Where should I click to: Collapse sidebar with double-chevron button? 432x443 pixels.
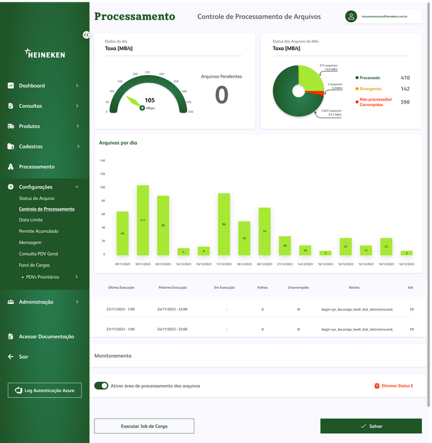coord(86,35)
